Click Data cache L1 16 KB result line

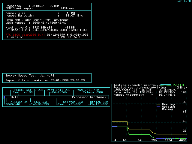tap(145, 90)
